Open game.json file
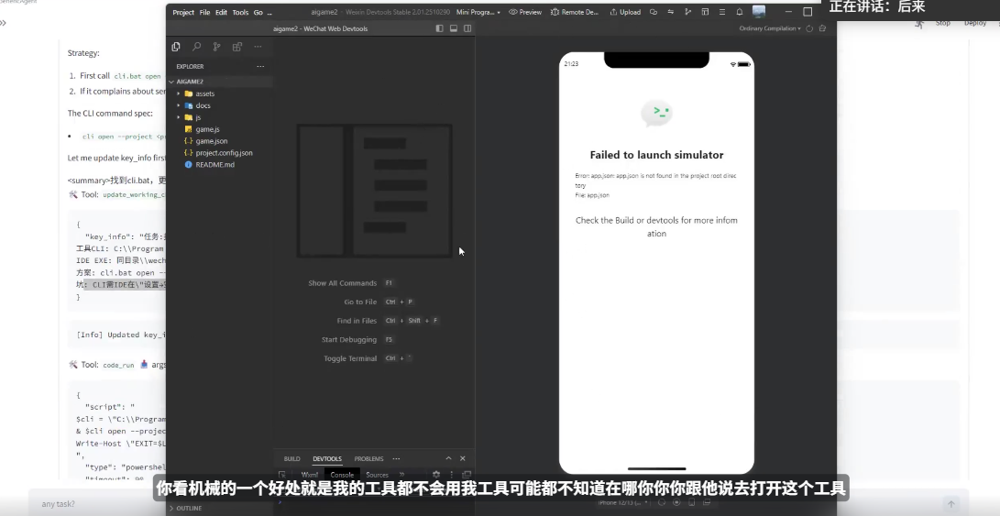The image size is (1000, 516). pos(211,141)
